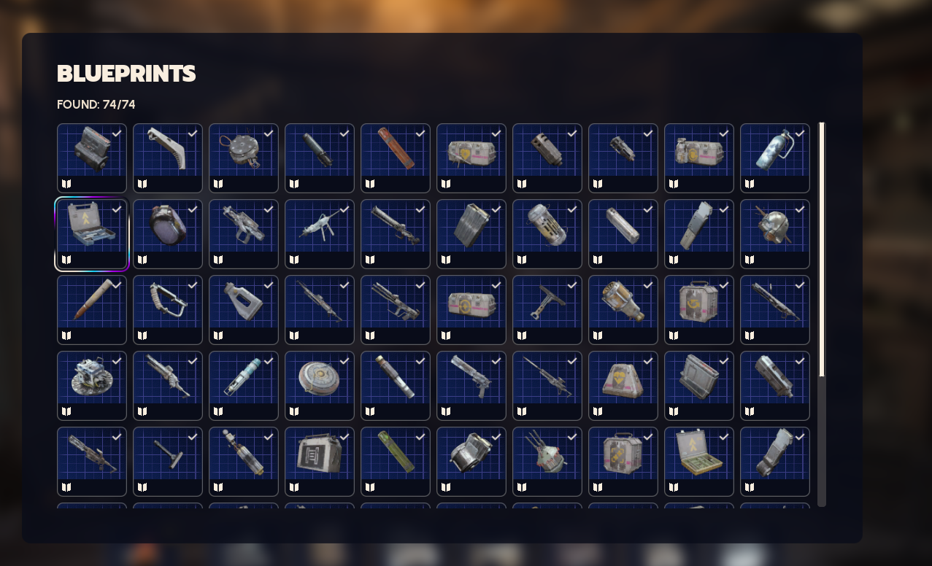Click the yellow-striped cylinder canister blueprint
The width and height of the screenshot is (932, 566).
pyautogui.click(x=547, y=234)
